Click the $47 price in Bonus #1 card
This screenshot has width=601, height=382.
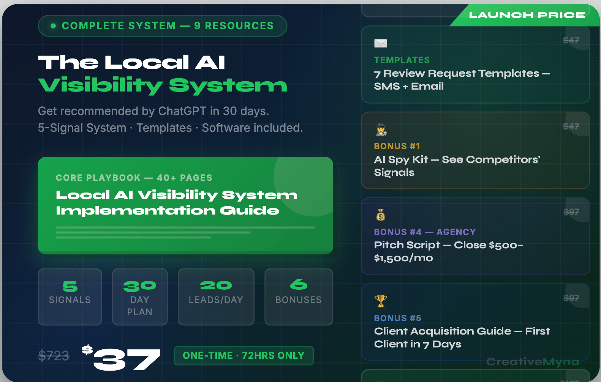571,126
